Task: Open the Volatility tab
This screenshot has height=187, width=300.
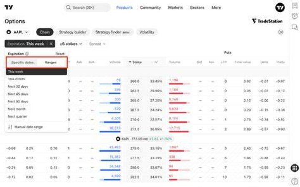Action: (x=147, y=32)
